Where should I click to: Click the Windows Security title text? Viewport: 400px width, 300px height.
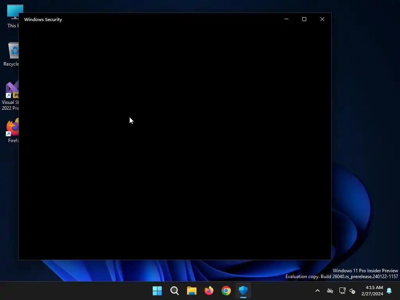point(43,20)
